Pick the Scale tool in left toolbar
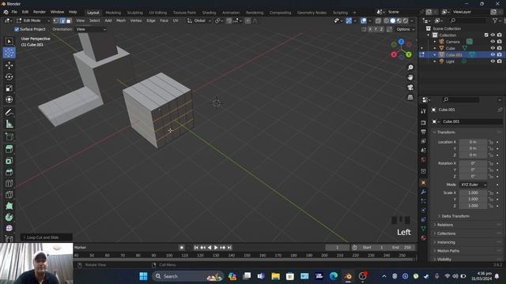Screen dimensions: 506x284 [9, 88]
